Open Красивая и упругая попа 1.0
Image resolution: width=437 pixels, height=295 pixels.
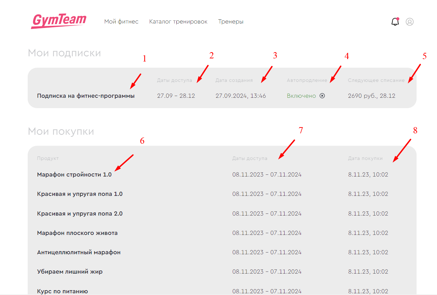(80, 194)
